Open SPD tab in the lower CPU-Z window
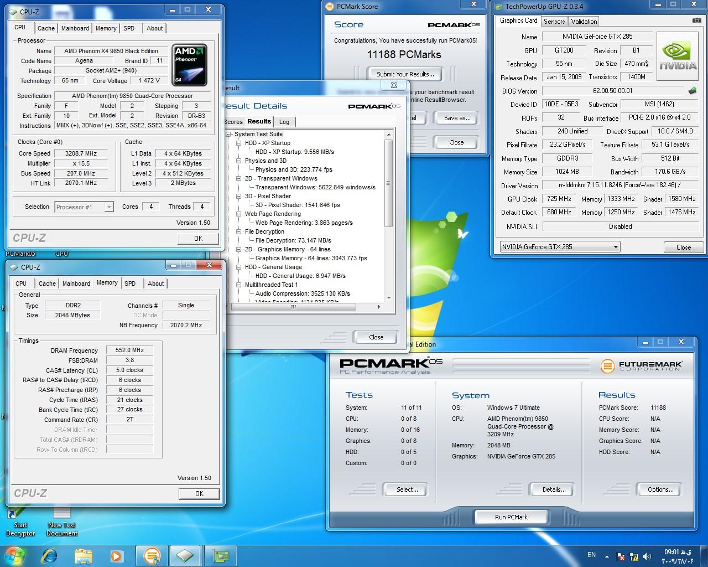The width and height of the screenshot is (708, 567). [130, 283]
